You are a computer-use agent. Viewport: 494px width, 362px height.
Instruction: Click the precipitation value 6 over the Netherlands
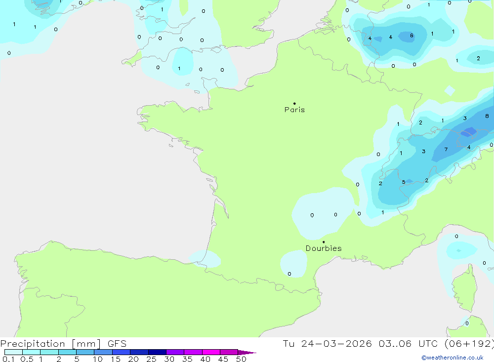[412, 36]
